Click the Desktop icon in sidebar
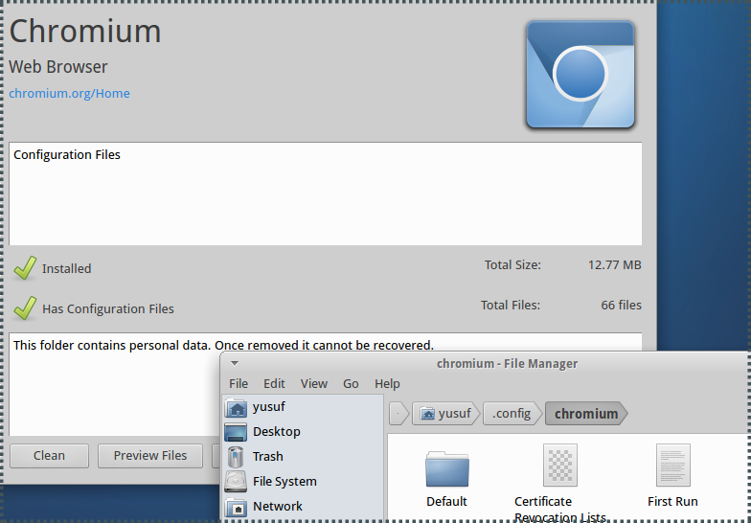 pos(236,433)
